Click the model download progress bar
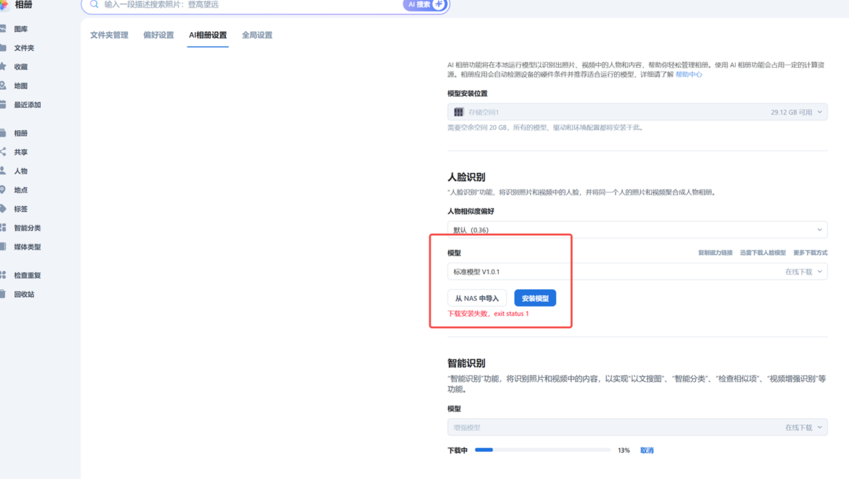The image size is (849, 479). (x=543, y=450)
